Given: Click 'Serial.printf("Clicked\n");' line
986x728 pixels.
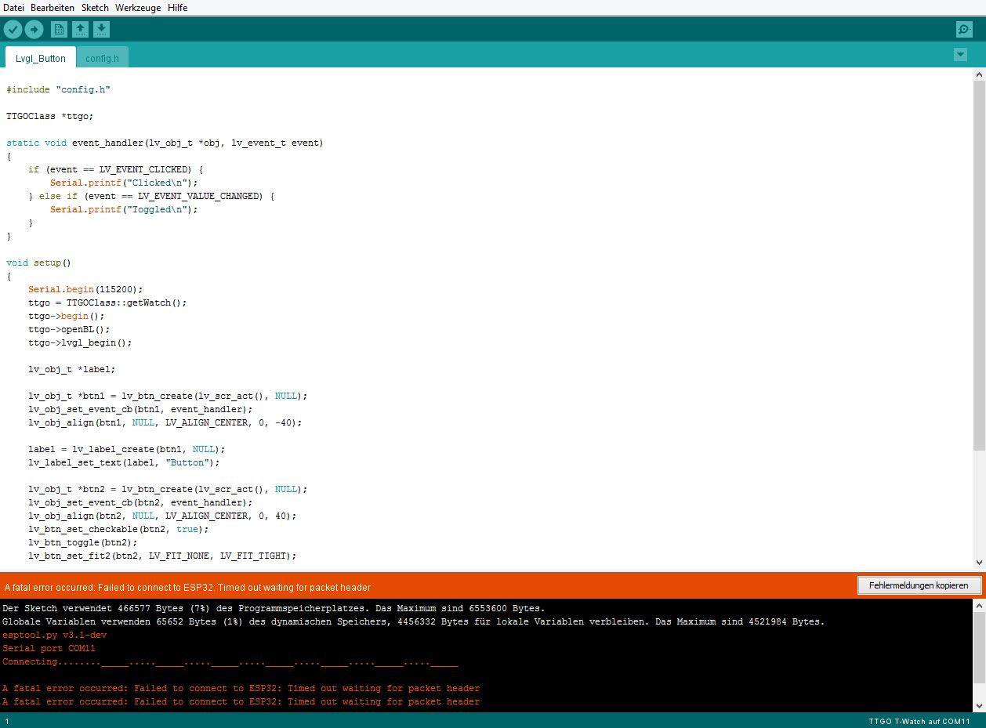Looking at the screenshot, I should tap(124, 183).
